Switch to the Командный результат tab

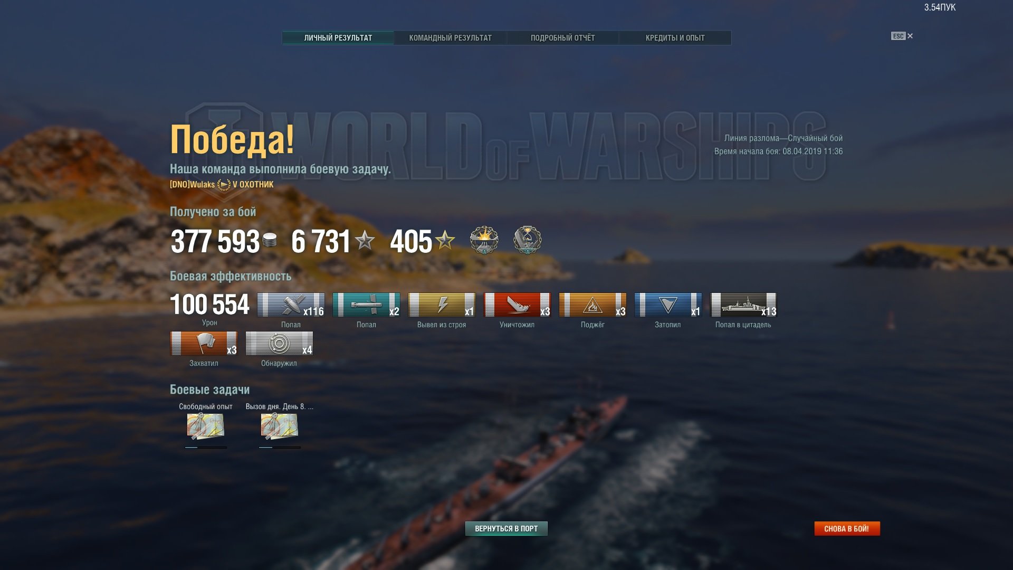[x=450, y=38]
